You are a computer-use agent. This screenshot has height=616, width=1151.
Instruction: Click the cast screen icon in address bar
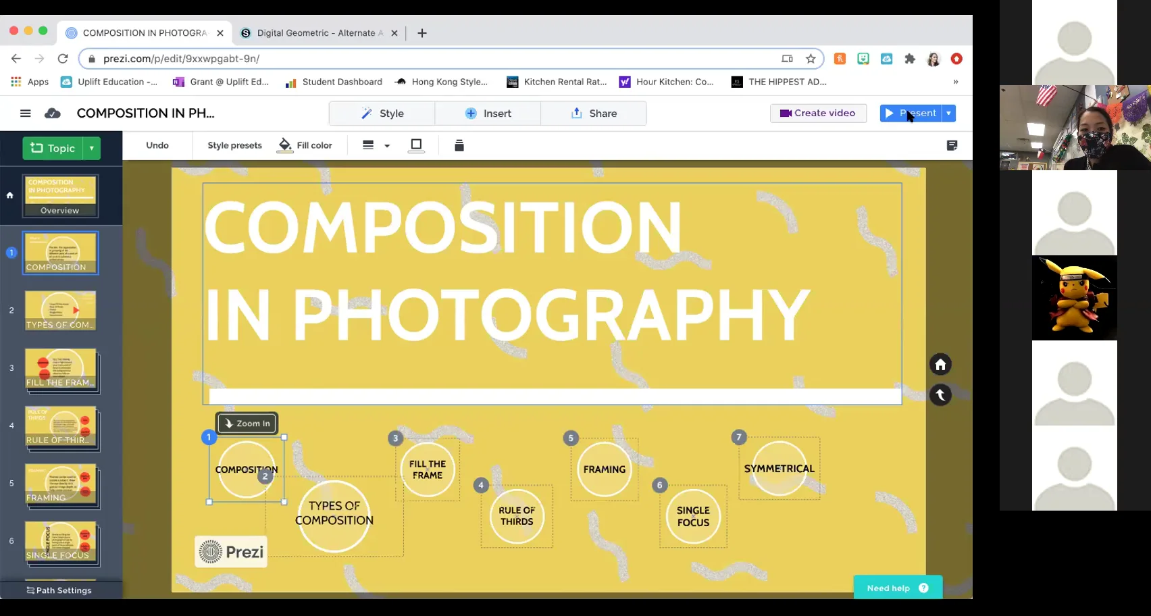click(x=787, y=59)
